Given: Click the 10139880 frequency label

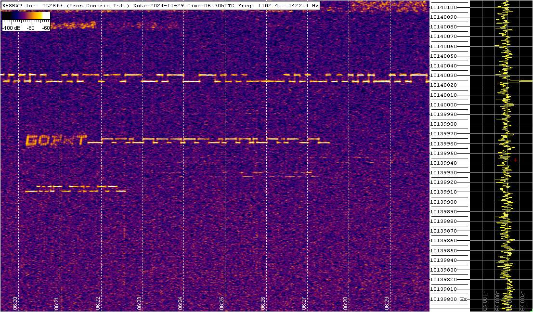Looking at the screenshot, I should click(443, 221).
